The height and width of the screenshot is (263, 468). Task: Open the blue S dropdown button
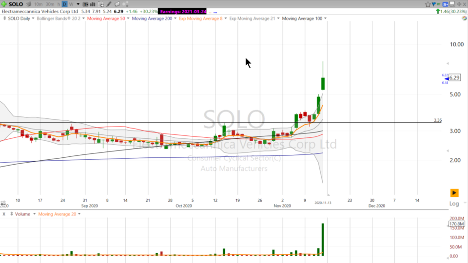coord(446,4)
